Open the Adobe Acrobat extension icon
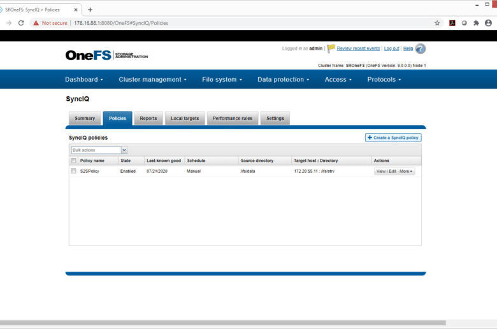This screenshot has height=329, width=497. pyautogui.click(x=452, y=23)
